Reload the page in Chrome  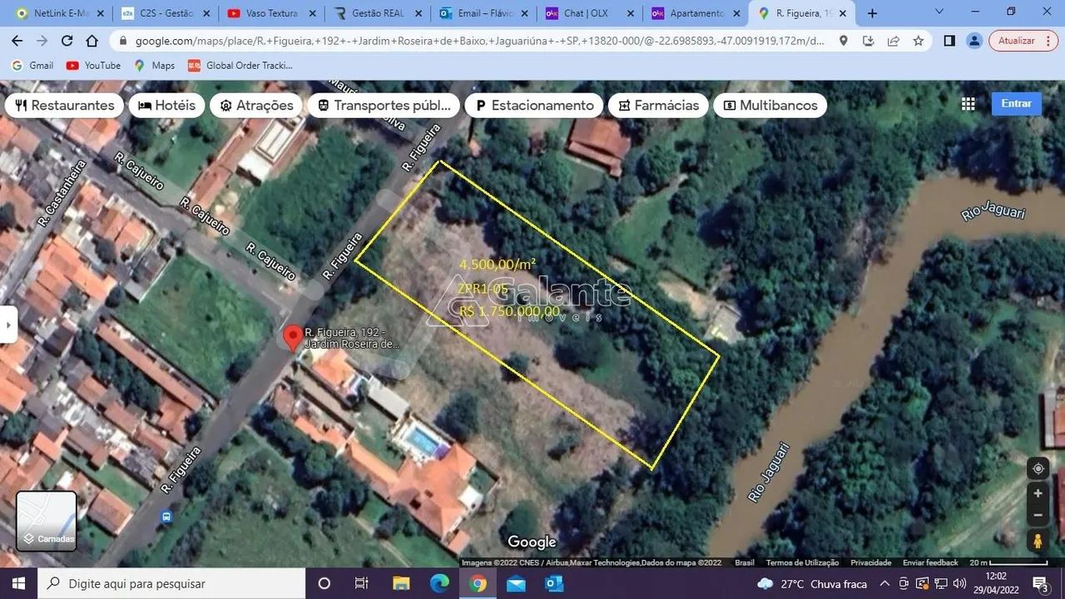coord(67,41)
